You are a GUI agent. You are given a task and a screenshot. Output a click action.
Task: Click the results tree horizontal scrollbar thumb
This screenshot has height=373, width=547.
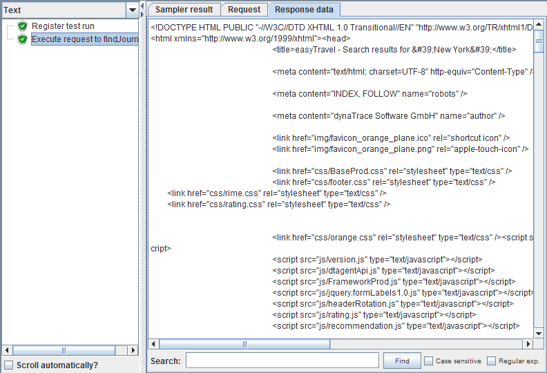pos(64,350)
